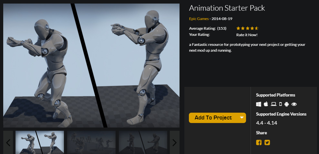Screen dimensions: 319x154
Task: Open the Epic Games publisher link
Action: [x=199, y=19]
